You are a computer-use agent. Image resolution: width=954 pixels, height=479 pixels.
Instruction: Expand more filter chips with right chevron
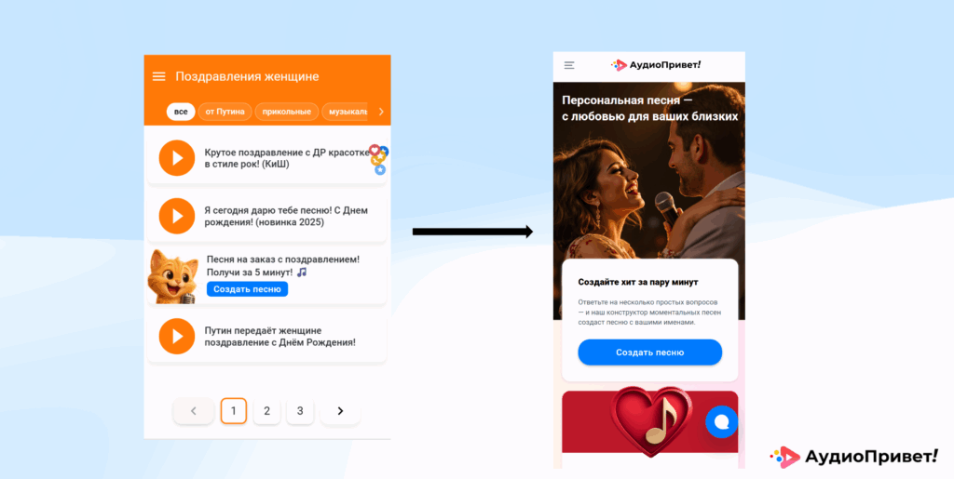[x=381, y=112]
